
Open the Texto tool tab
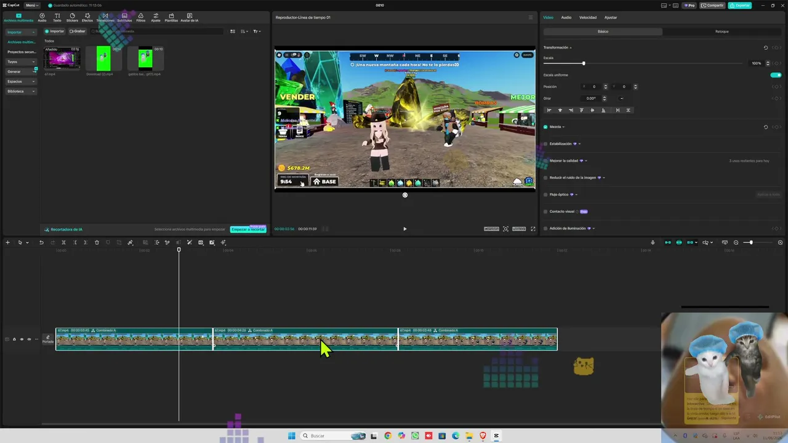coord(57,17)
